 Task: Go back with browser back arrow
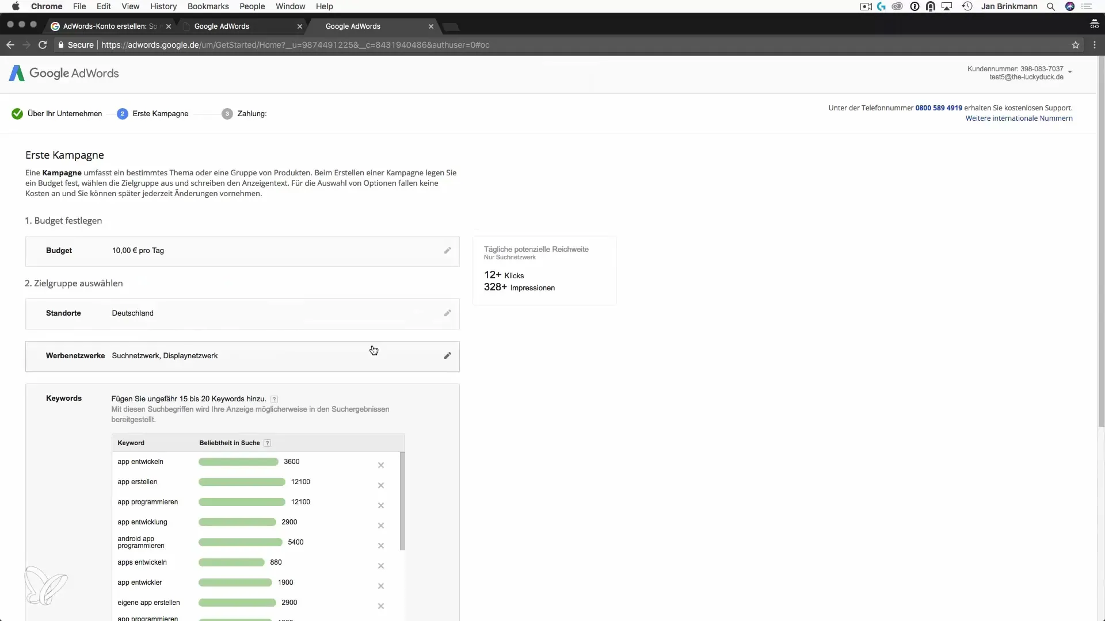point(10,45)
